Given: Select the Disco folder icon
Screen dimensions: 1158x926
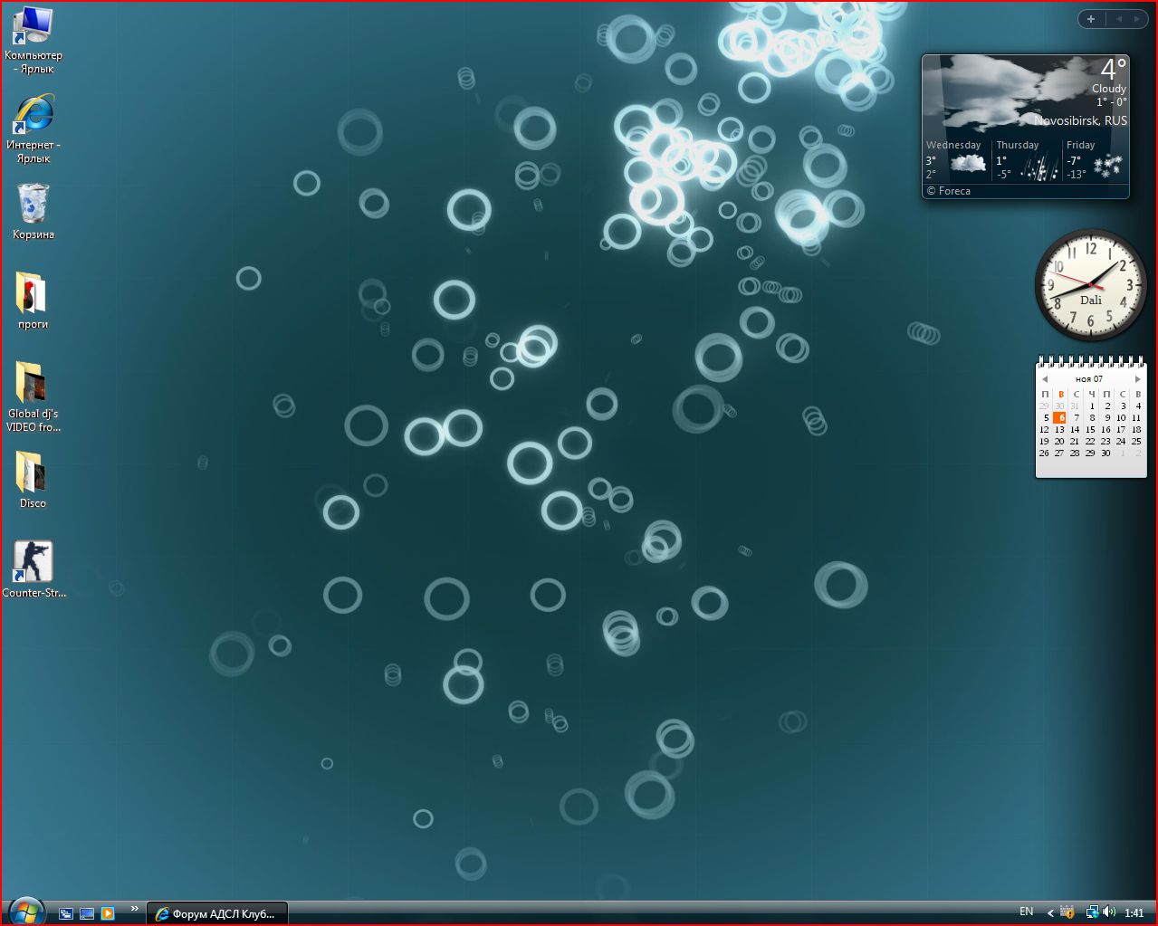Looking at the screenshot, I should [33, 473].
